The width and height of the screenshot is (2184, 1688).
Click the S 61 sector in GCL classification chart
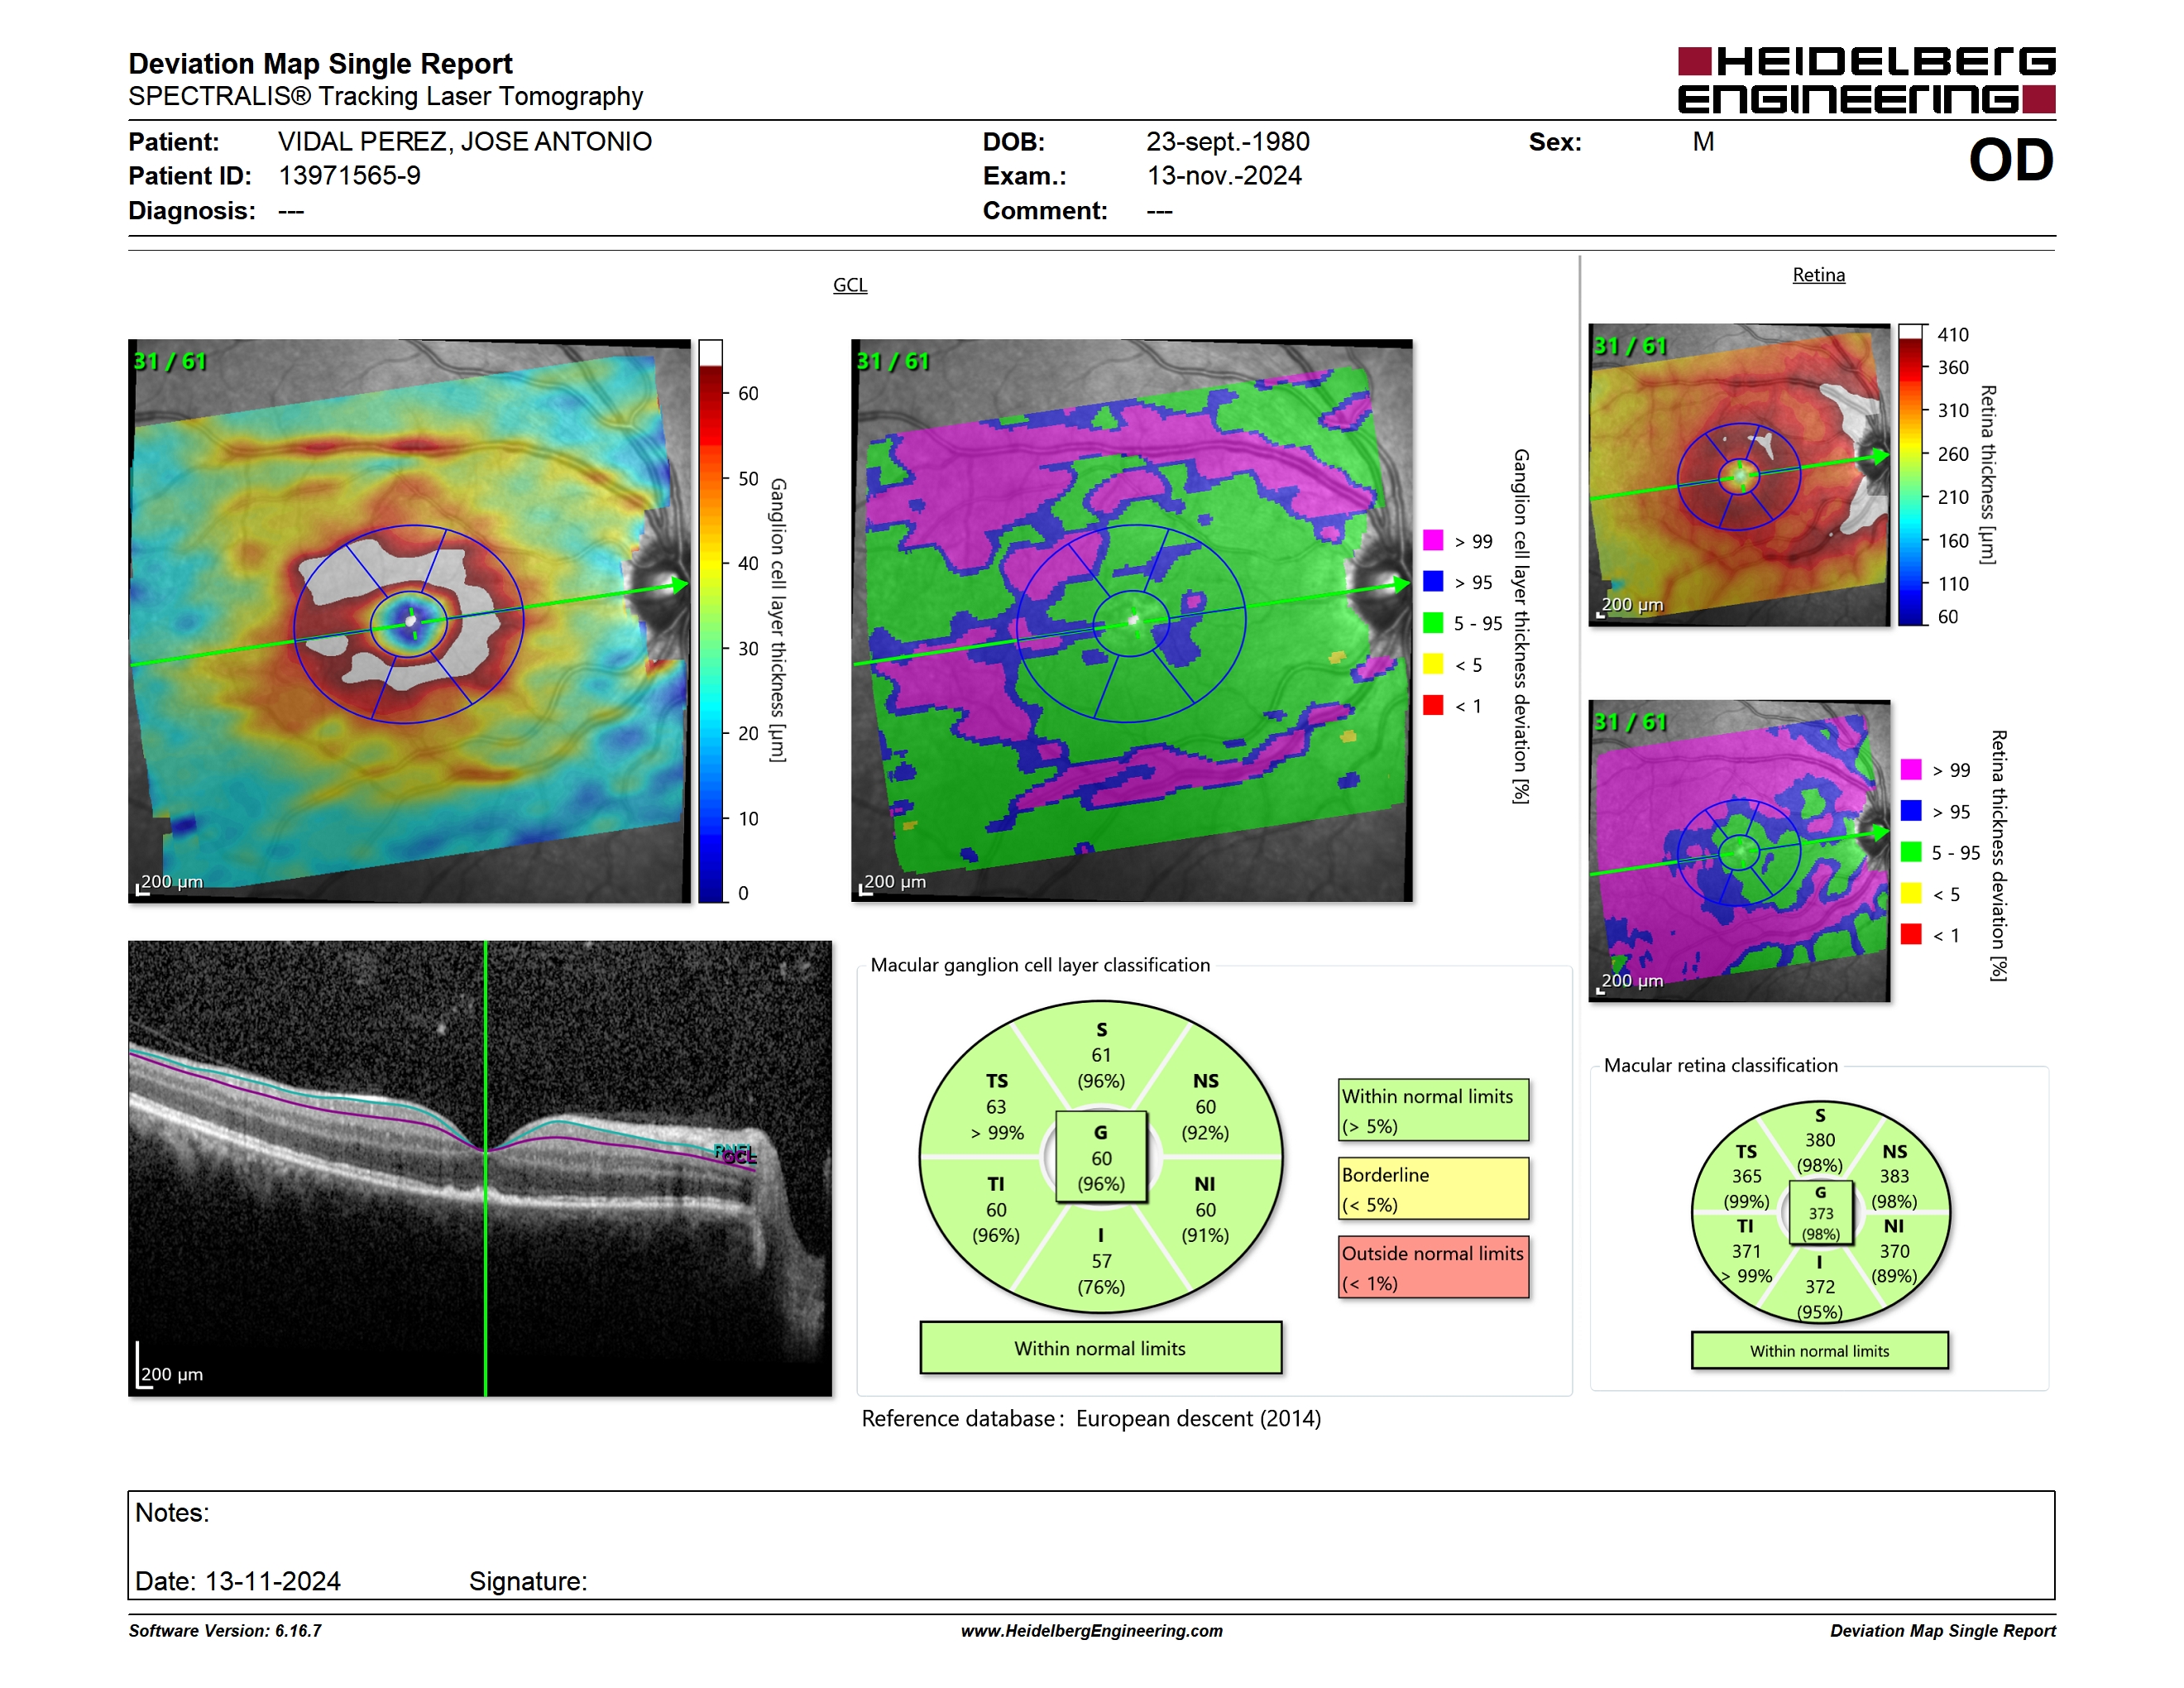coord(1101,1055)
